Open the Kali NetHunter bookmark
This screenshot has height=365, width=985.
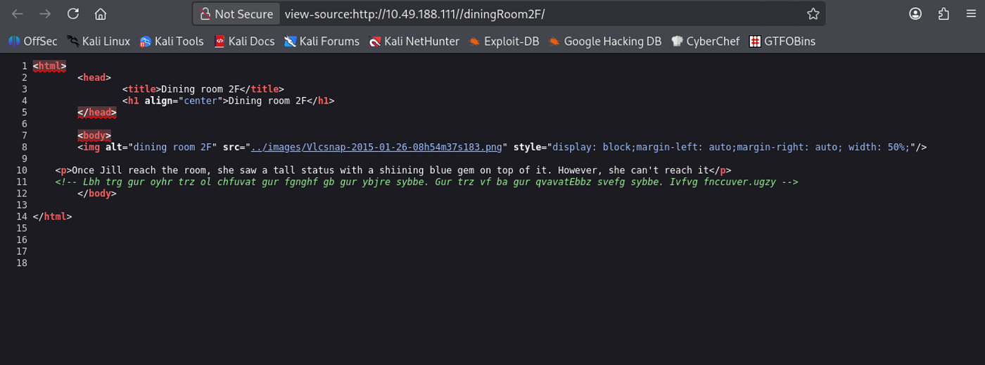tap(414, 41)
